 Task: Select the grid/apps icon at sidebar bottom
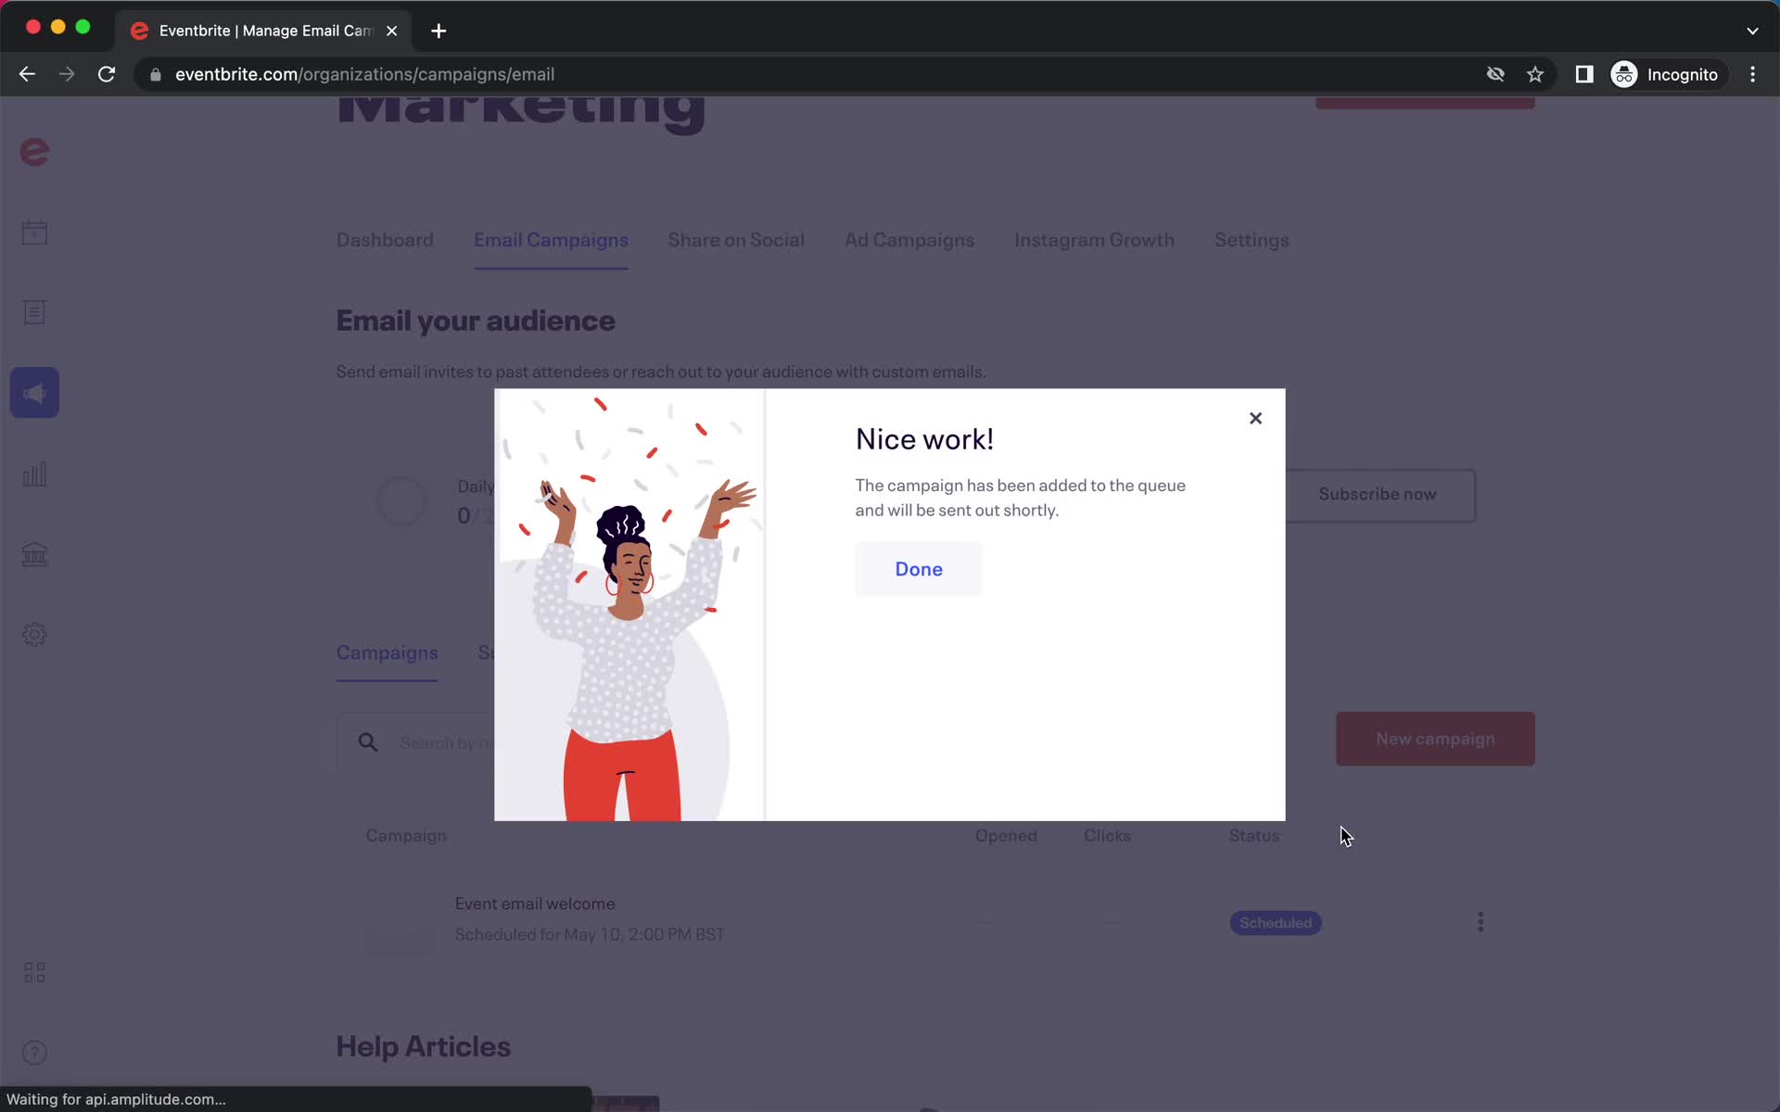(x=34, y=972)
